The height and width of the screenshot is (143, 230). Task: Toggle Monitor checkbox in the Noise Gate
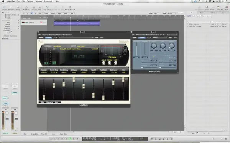pos(174,58)
